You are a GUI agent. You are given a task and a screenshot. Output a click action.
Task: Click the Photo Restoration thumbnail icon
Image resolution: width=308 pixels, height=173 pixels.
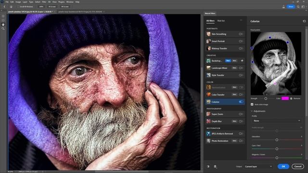tap(208, 141)
